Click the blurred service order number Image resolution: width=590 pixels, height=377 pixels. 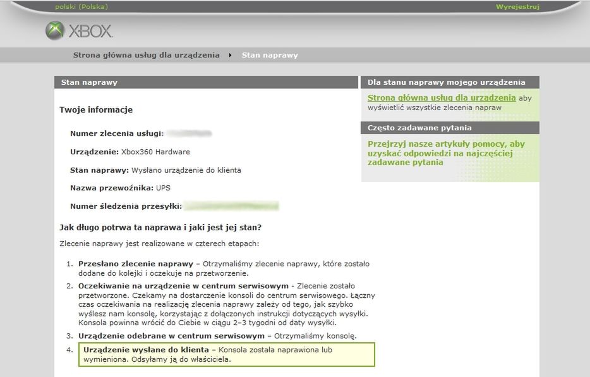[189, 133]
